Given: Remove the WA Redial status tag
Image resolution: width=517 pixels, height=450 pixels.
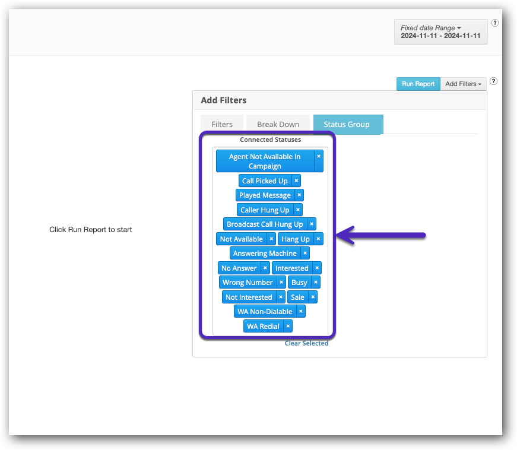Looking at the screenshot, I should tap(288, 327).
